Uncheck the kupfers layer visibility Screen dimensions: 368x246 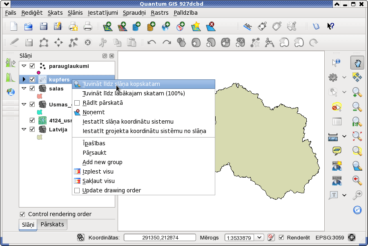click(32, 79)
